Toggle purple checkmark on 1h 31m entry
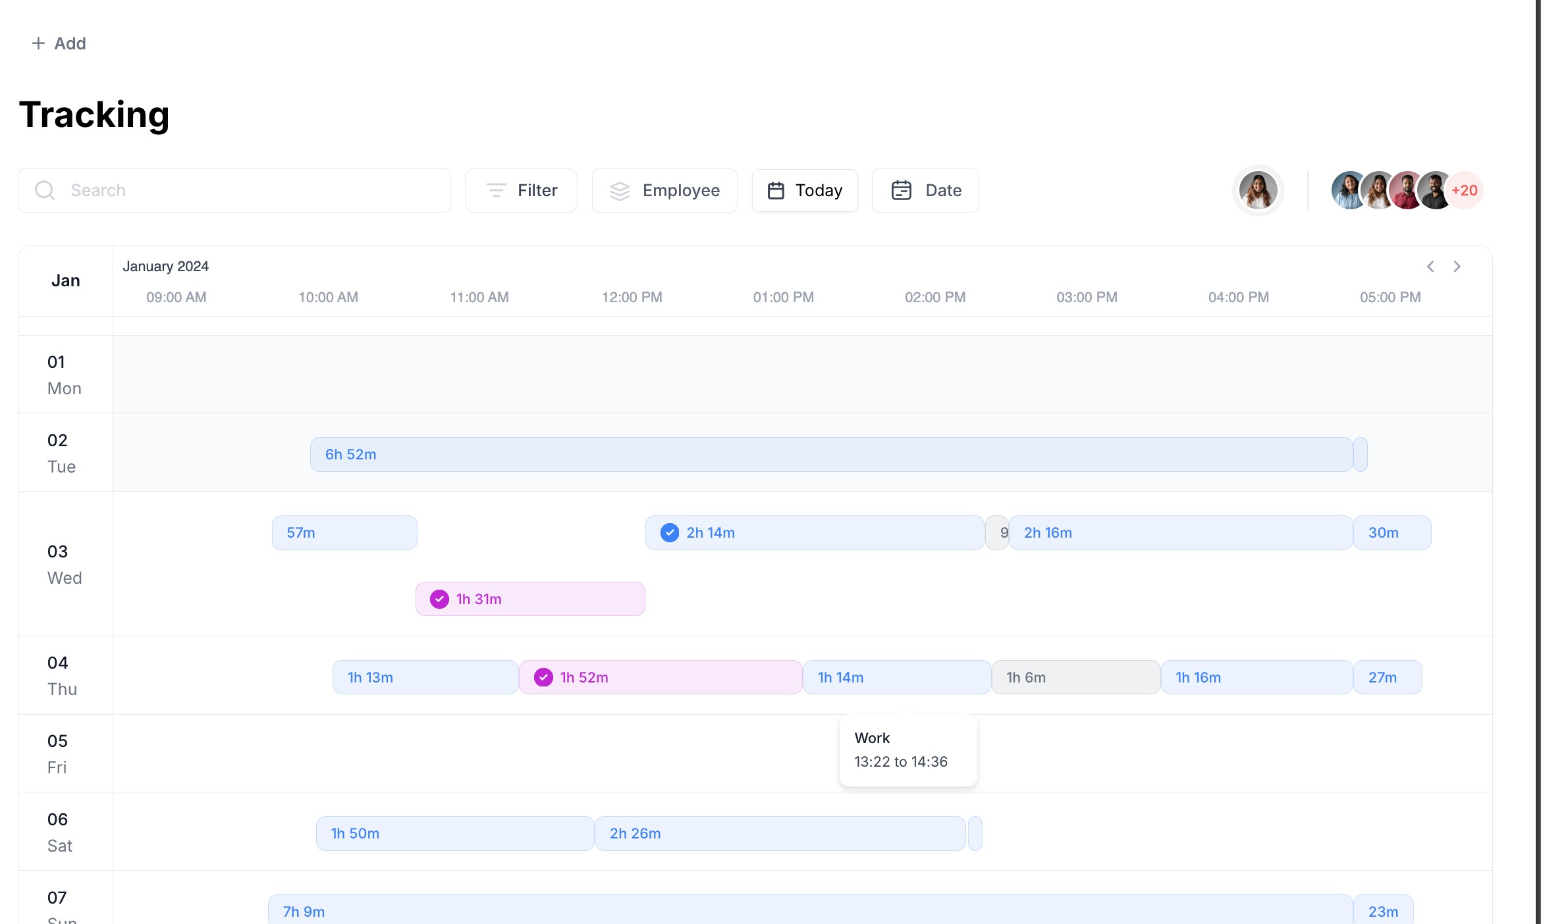Image resolution: width=1541 pixels, height=924 pixels. click(x=439, y=599)
